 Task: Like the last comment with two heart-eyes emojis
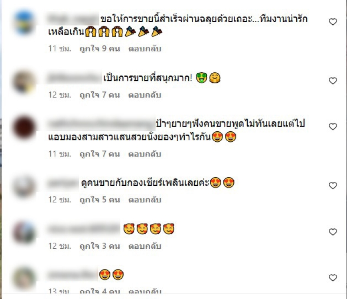333,277
